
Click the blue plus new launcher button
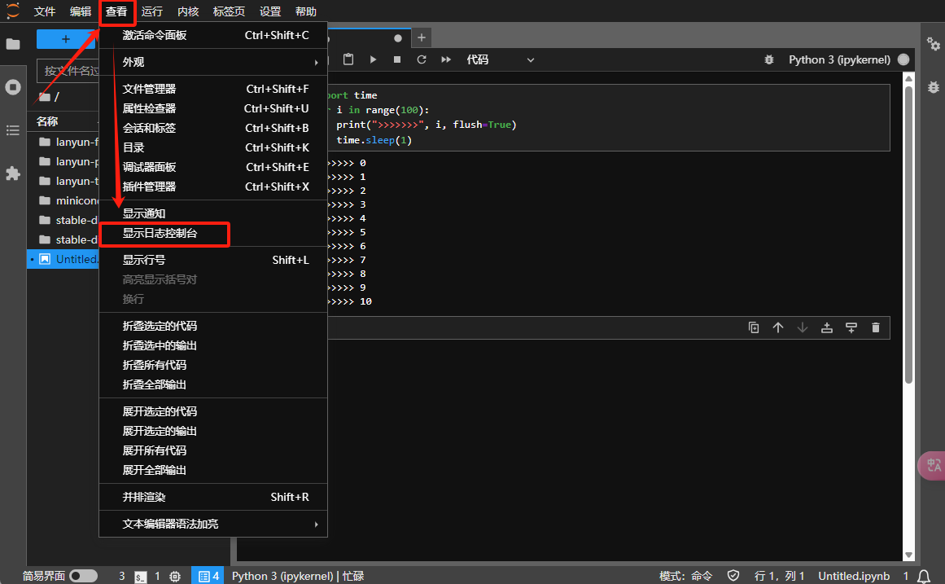tap(67, 39)
